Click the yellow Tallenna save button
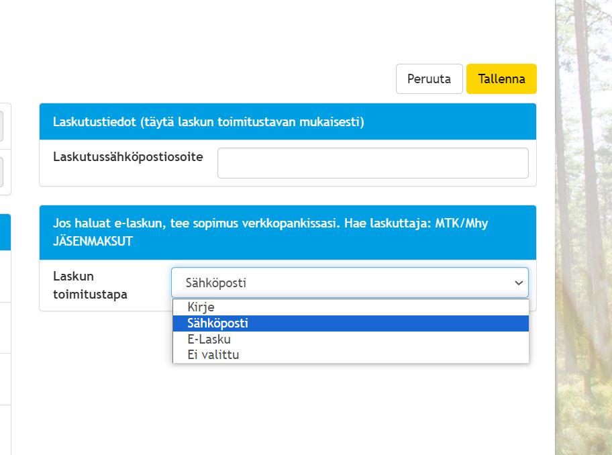This screenshot has width=612, height=455. point(501,79)
